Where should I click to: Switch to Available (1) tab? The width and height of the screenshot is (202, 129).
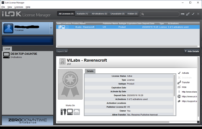pos(82,14)
